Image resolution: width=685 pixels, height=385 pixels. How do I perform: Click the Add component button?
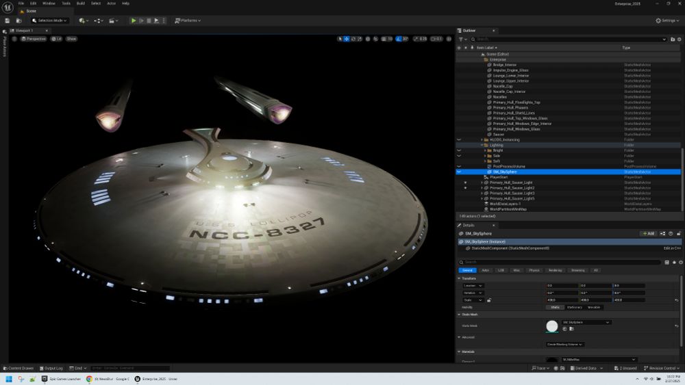(x=648, y=234)
